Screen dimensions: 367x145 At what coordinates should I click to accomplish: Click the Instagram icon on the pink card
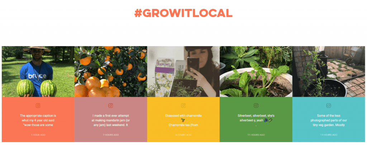111,106
